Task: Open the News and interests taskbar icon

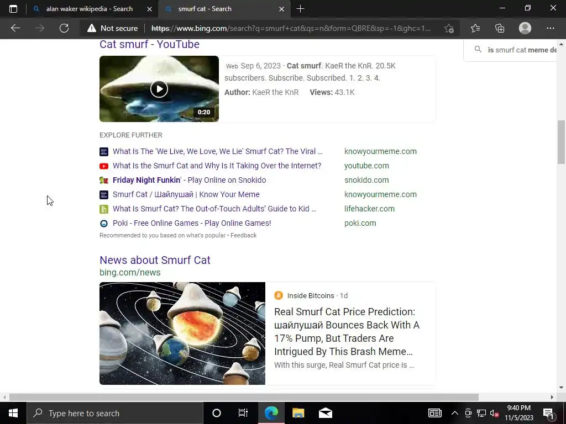Action: point(434,413)
